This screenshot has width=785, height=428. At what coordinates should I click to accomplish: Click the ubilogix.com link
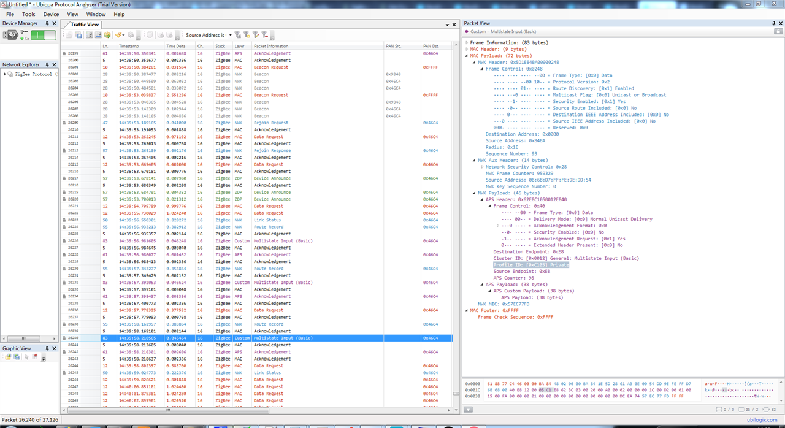point(762,420)
